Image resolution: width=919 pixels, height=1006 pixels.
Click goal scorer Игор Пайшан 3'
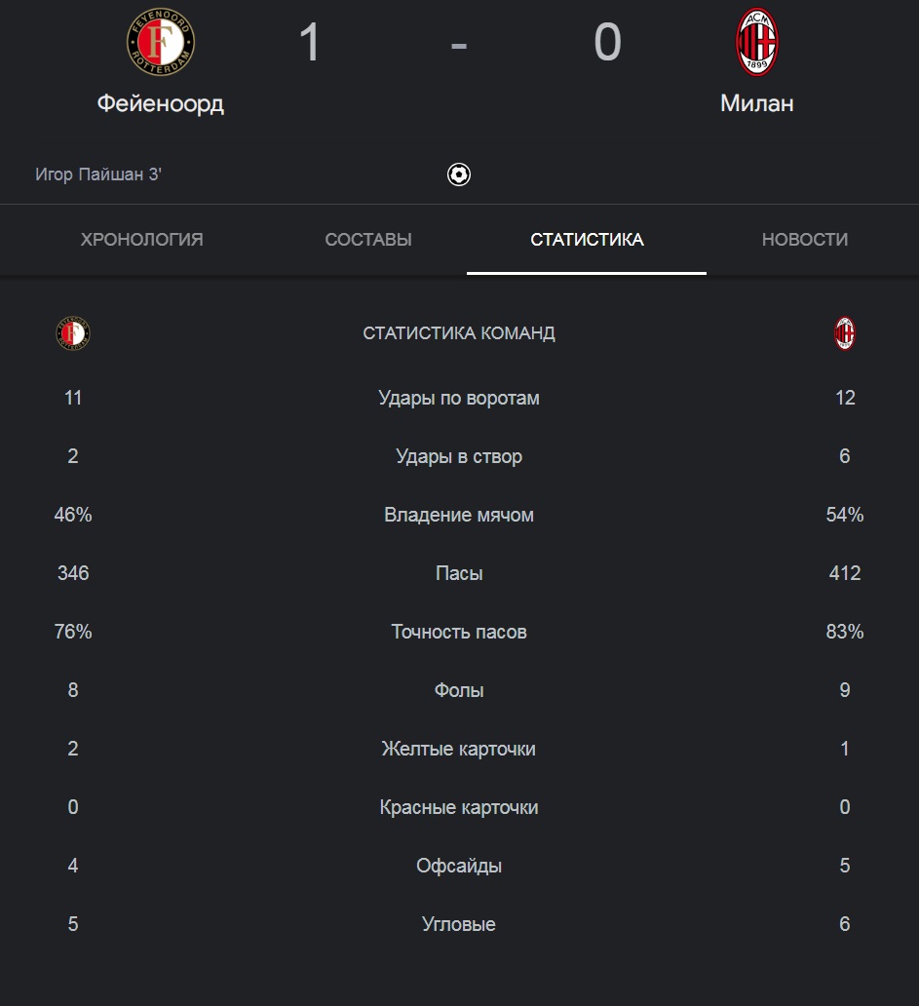pyautogui.click(x=98, y=174)
